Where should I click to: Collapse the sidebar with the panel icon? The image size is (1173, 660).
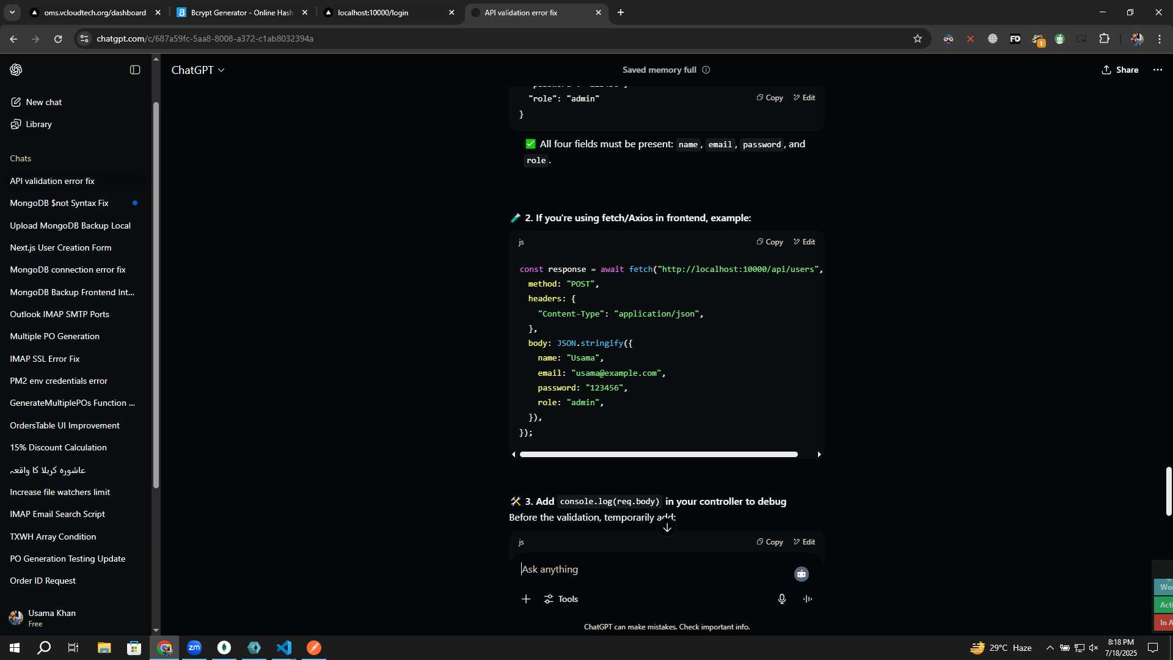click(135, 70)
